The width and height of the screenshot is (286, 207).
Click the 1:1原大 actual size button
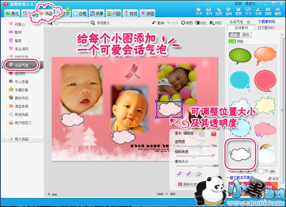(x=103, y=23)
